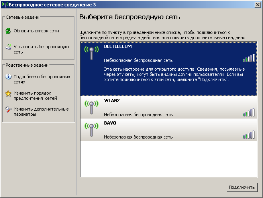The height and width of the screenshot is (198, 263).
Task: Click security label under BELTELECOM
Action: [138, 60]
